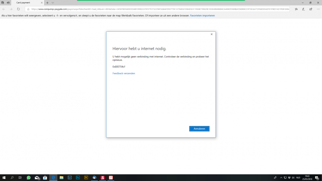This screenshot has width=322, height=181.
Task: Click the browser forward arrow
Action: [x=11, y=9]
